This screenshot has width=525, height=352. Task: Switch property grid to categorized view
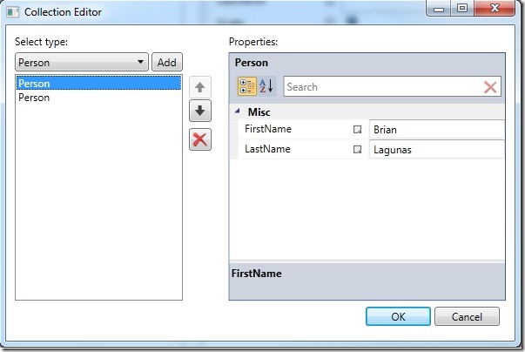pos(246,86)
